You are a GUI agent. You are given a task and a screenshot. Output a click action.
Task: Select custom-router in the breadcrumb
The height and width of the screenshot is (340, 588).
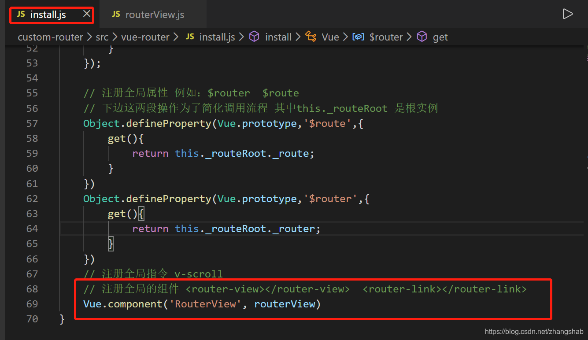pyautogui.click(x=50, y=37)
